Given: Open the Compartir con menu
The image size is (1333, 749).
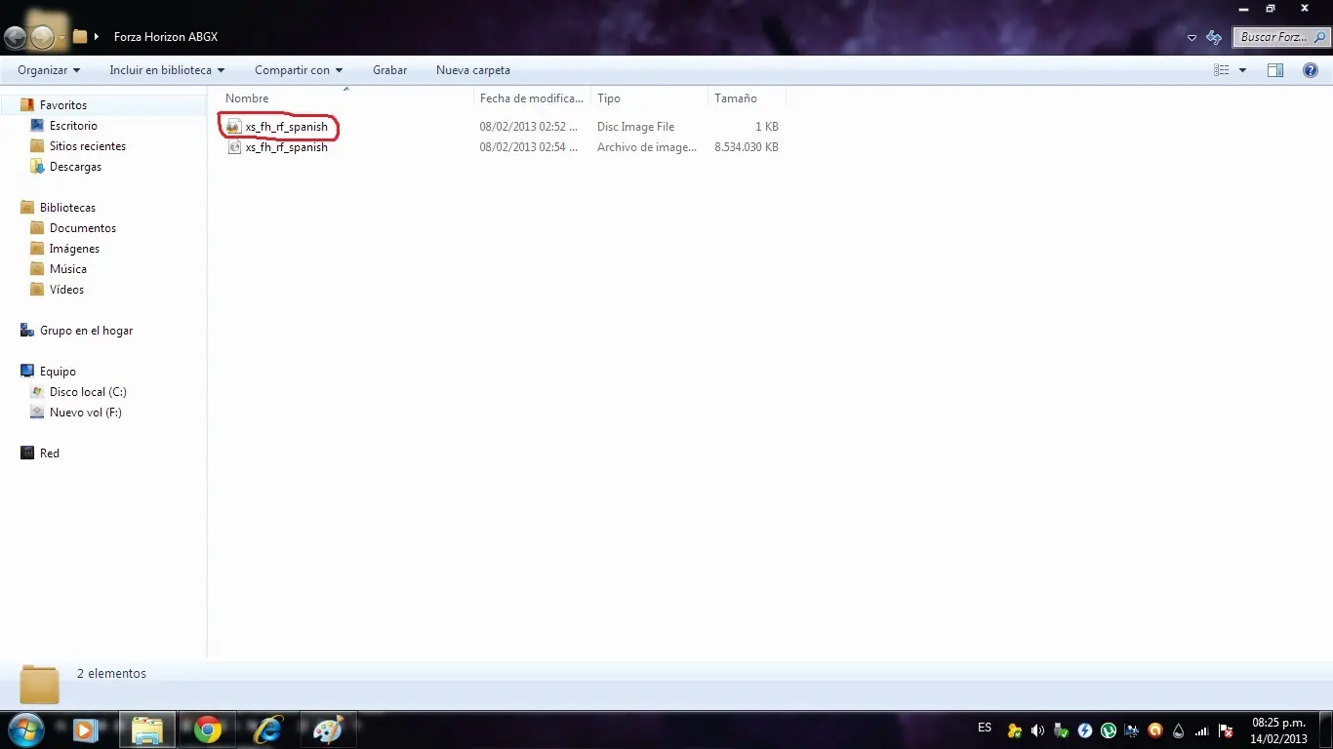Looking at the screenshot, I should click(299, 70).
